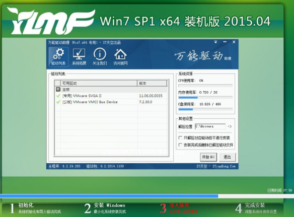This screenshot has height=217, width=294.
Task: Open the 系统拓展 monitor icon
Action: (79, 57)
